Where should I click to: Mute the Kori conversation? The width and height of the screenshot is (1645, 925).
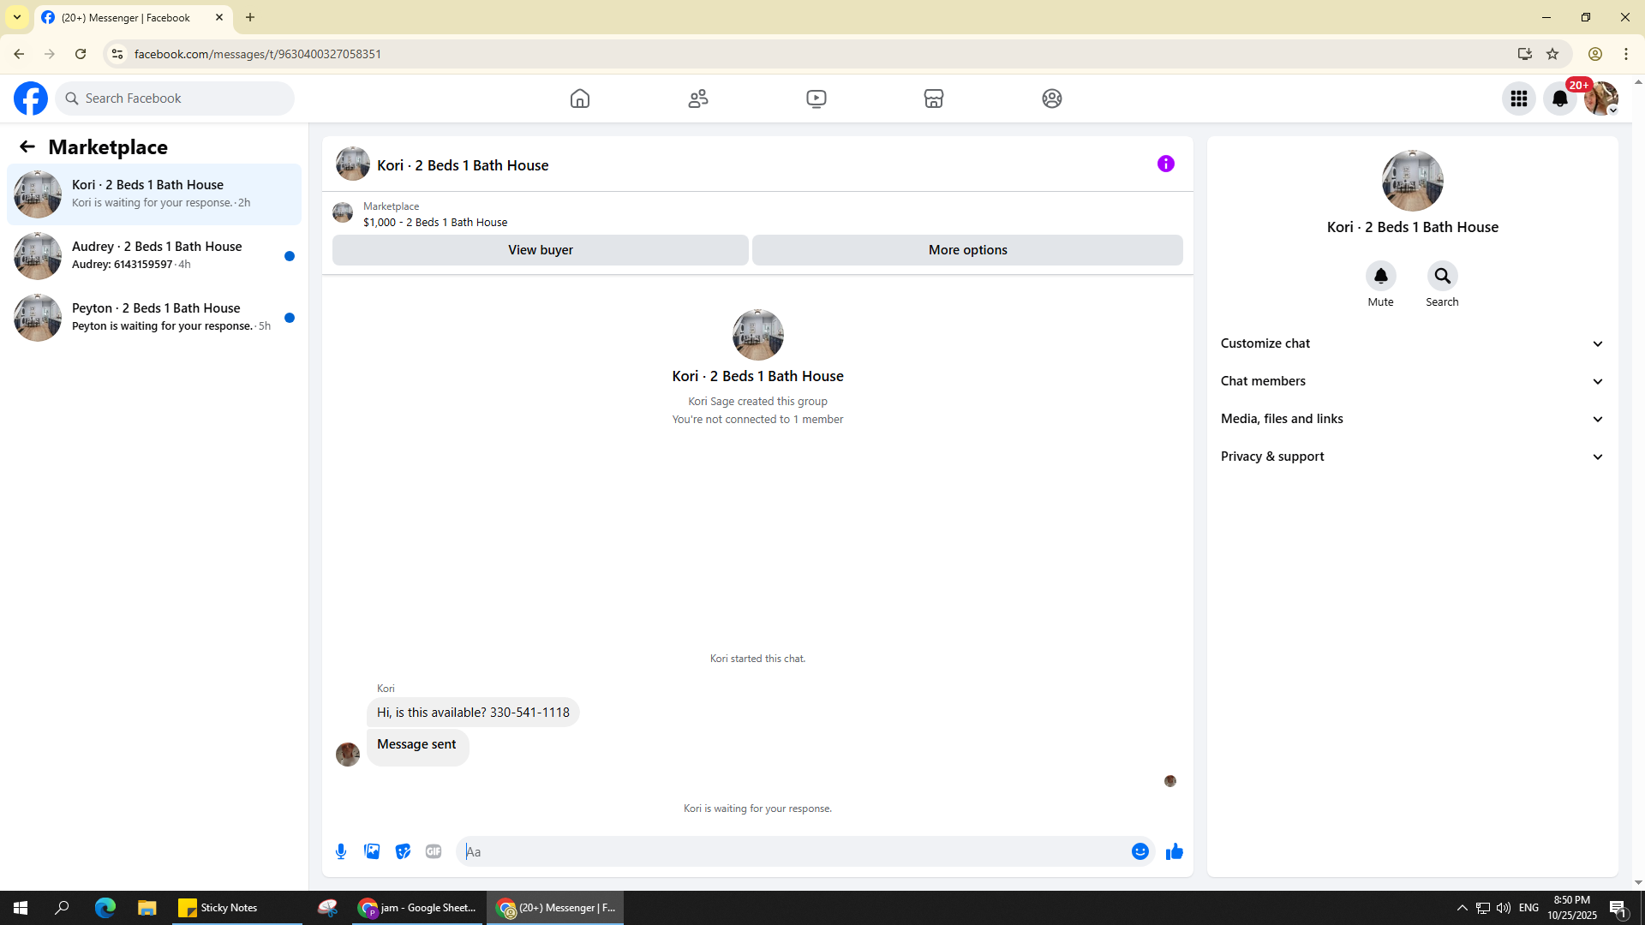(x=1380, y=276)
